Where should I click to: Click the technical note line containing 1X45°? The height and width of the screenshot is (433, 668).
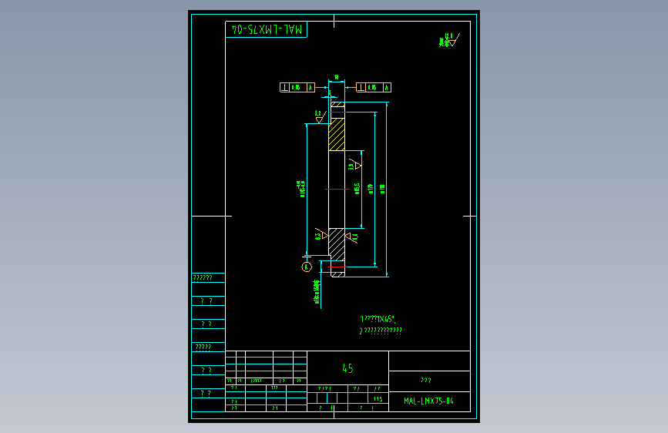378,319
